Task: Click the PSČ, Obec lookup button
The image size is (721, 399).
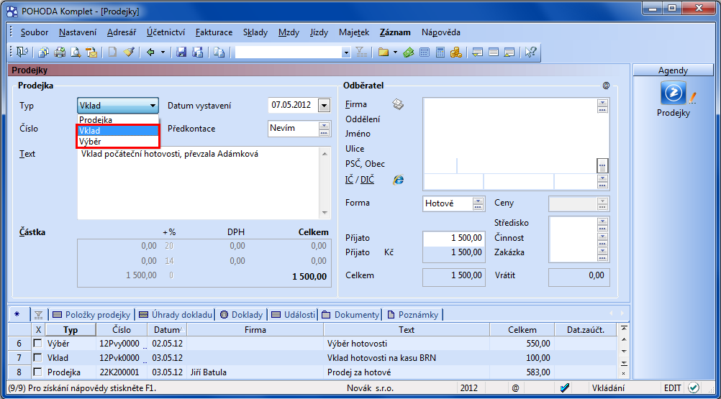Action: [x=602, y=165]
